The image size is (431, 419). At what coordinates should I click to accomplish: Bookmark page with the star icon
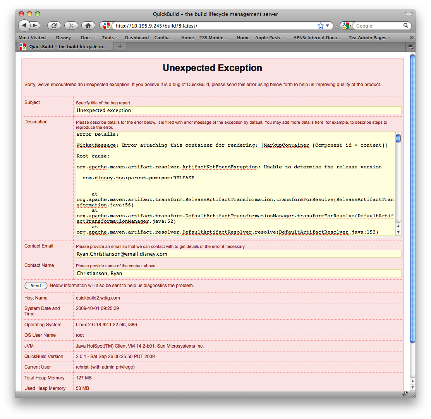pos(320,26)
